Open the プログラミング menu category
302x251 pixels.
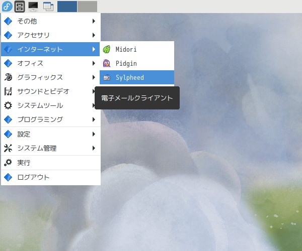point(51,119)
